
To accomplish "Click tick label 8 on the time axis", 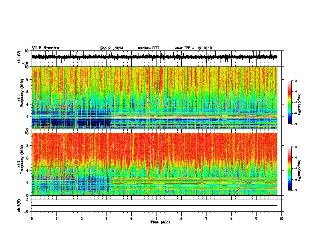I will (231, 219).
